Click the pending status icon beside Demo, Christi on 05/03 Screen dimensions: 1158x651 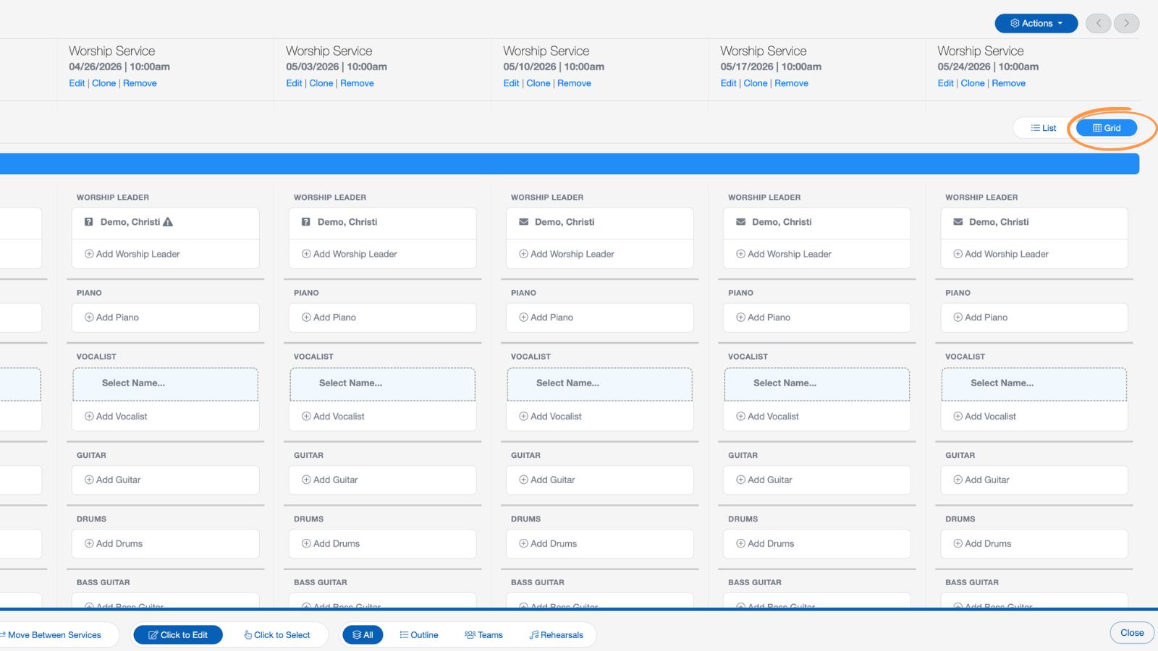coord(305,222)
